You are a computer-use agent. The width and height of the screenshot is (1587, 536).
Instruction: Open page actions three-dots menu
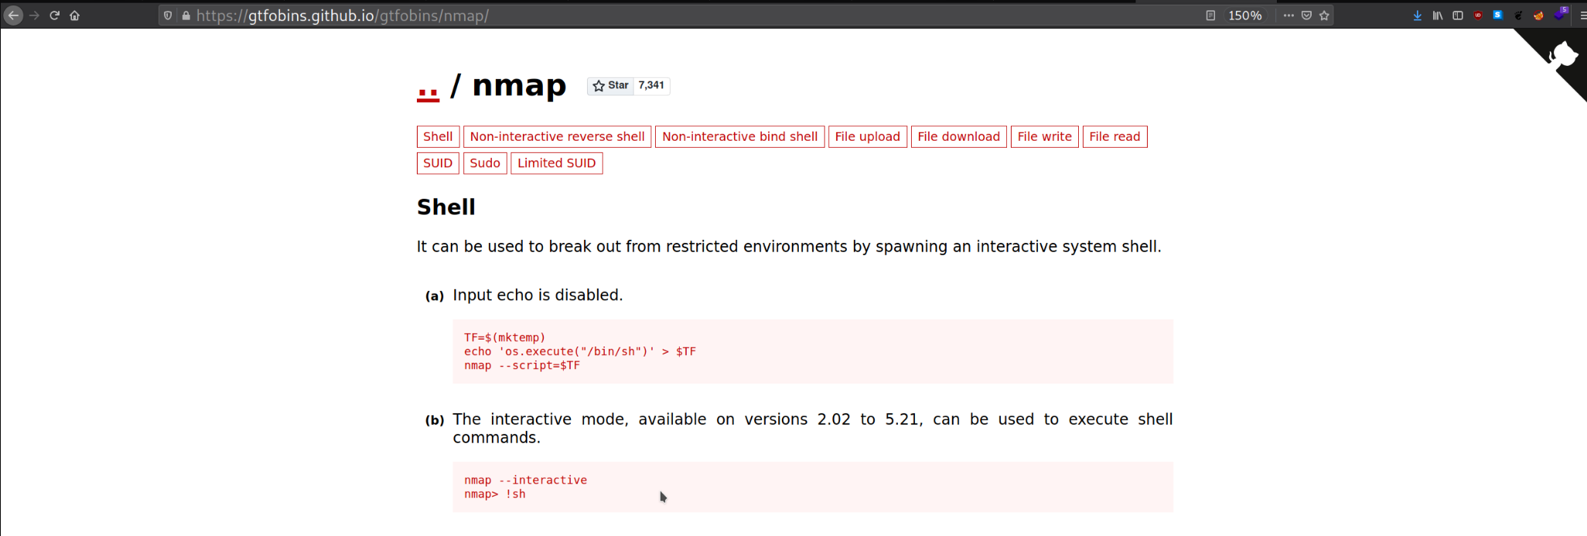coord(1288,15)
